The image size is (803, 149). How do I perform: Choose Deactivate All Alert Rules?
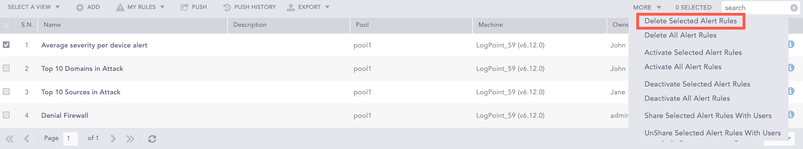(x=687, y=98)
